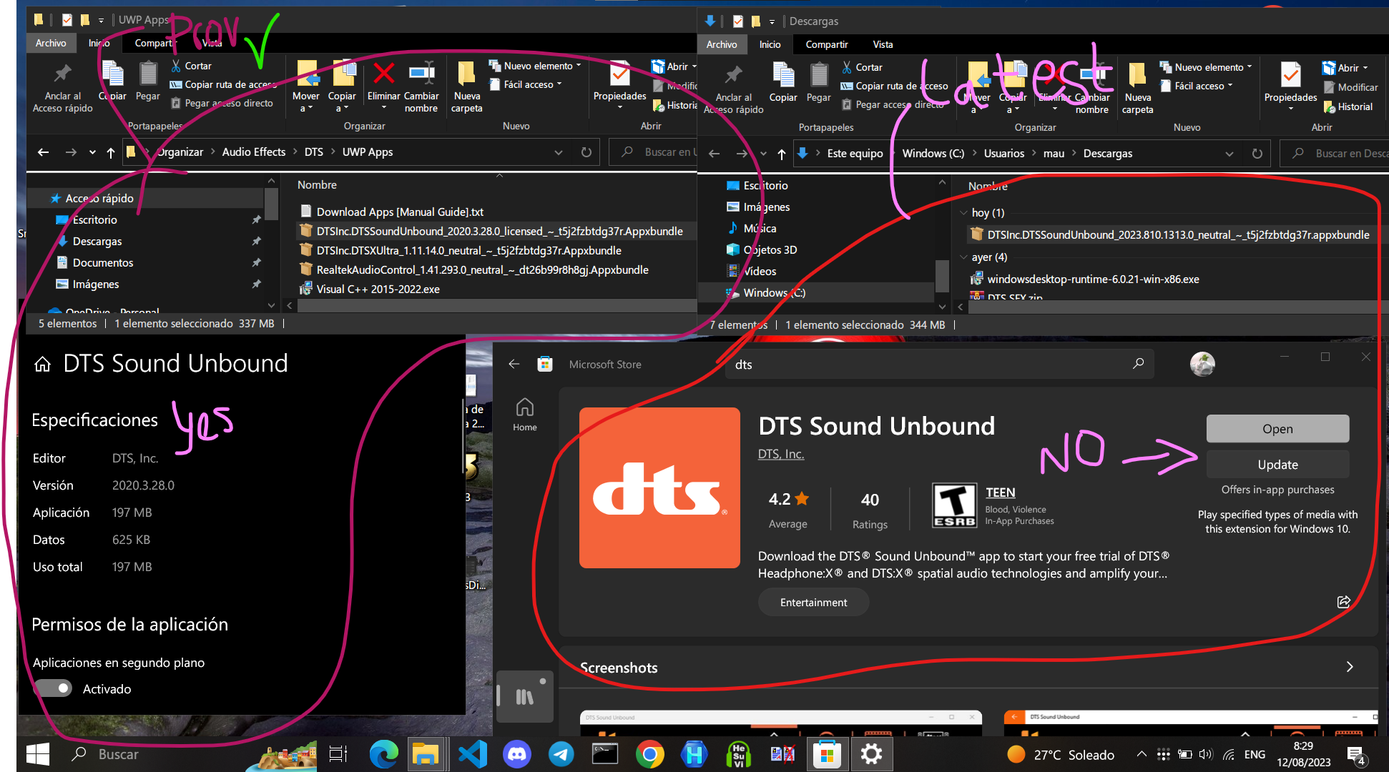Refresh the Descargas folder view
This screenshot has height=772, width=1389.
point(1257,154)
